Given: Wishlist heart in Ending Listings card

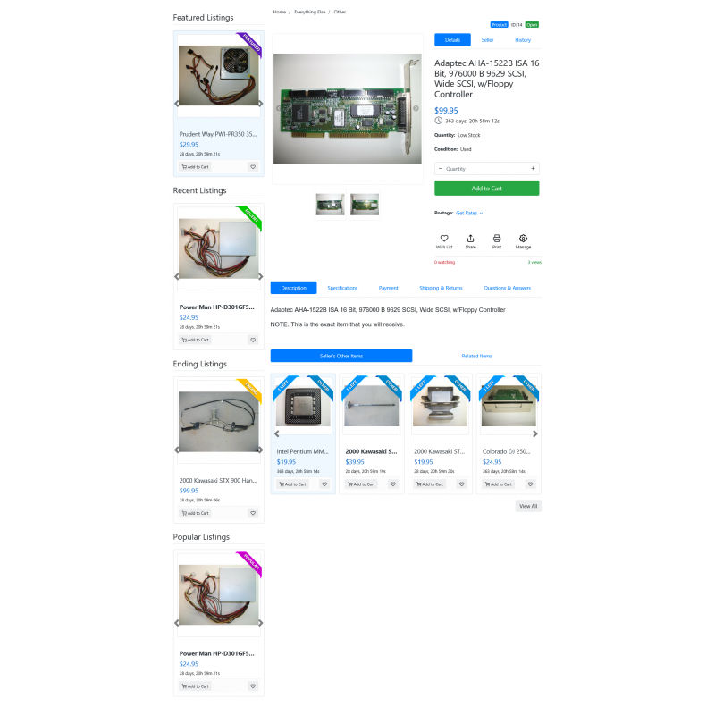Looking at the screenshot, I should point(253,513).
